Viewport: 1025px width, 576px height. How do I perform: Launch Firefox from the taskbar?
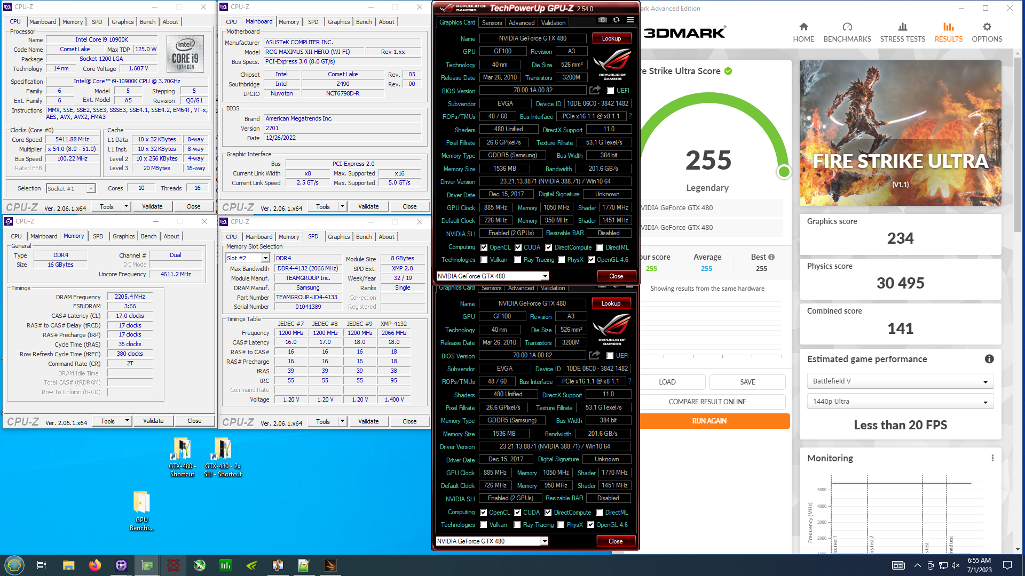pyautogui.click(x=94, y=565)
